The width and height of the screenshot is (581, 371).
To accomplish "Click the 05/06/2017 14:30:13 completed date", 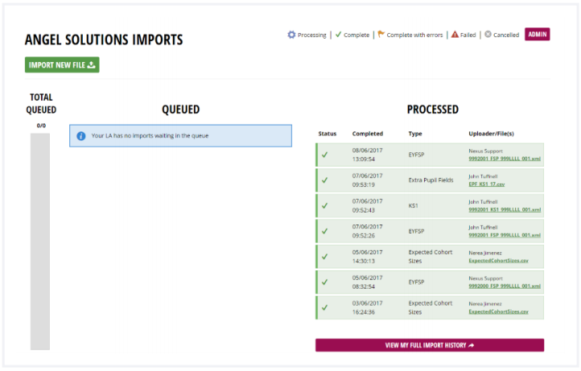I will tap(367, 257).
